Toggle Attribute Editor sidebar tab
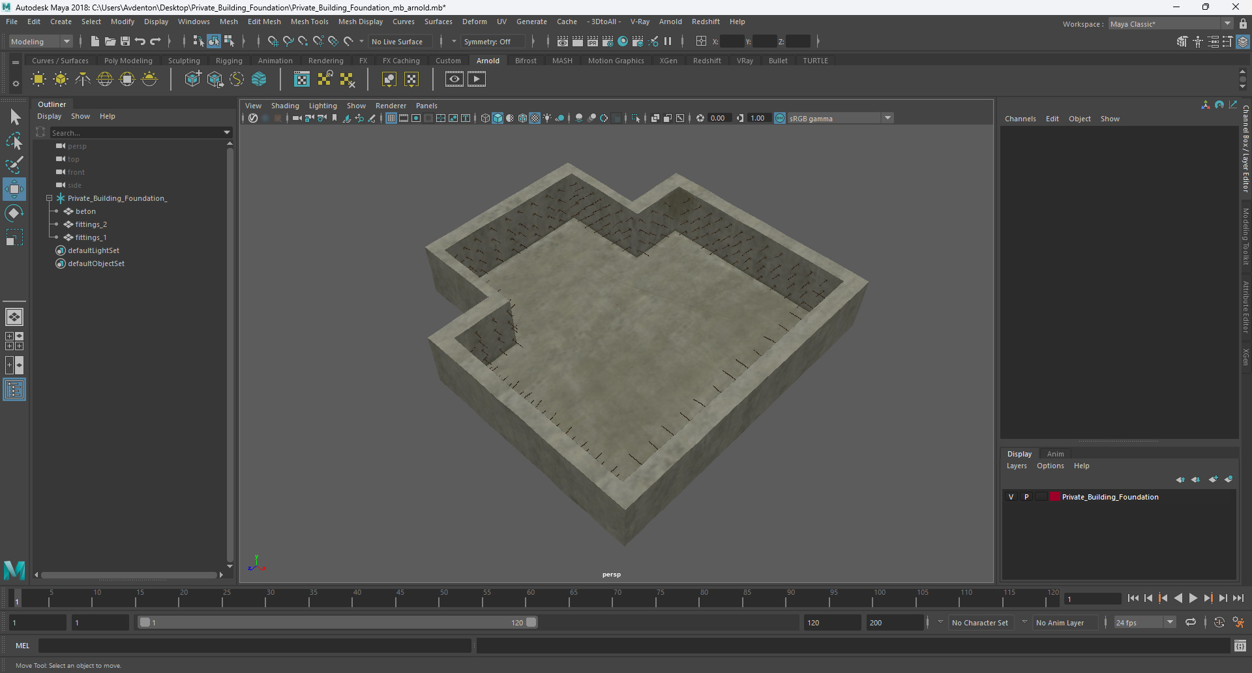1252x673 pixels. click(x=1245, y=307)
